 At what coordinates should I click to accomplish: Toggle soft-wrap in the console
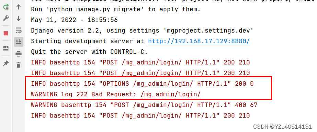19,30
